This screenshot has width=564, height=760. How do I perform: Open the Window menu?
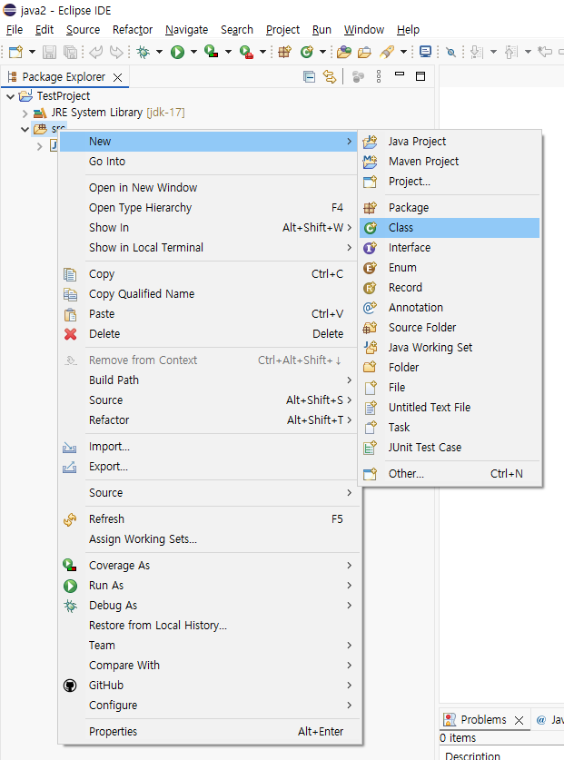[x=364, y=30]
